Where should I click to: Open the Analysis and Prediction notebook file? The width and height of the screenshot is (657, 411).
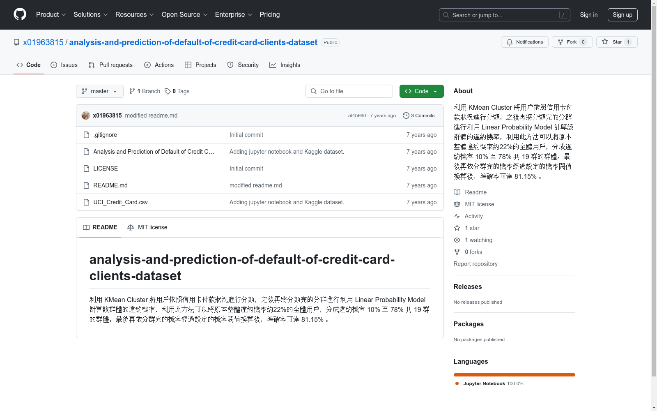(x=154, y=152)
